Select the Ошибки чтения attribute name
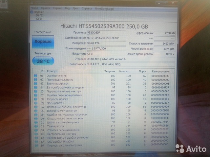The height and width of the screenshot is (157, 210). click(x=56, y=76)
